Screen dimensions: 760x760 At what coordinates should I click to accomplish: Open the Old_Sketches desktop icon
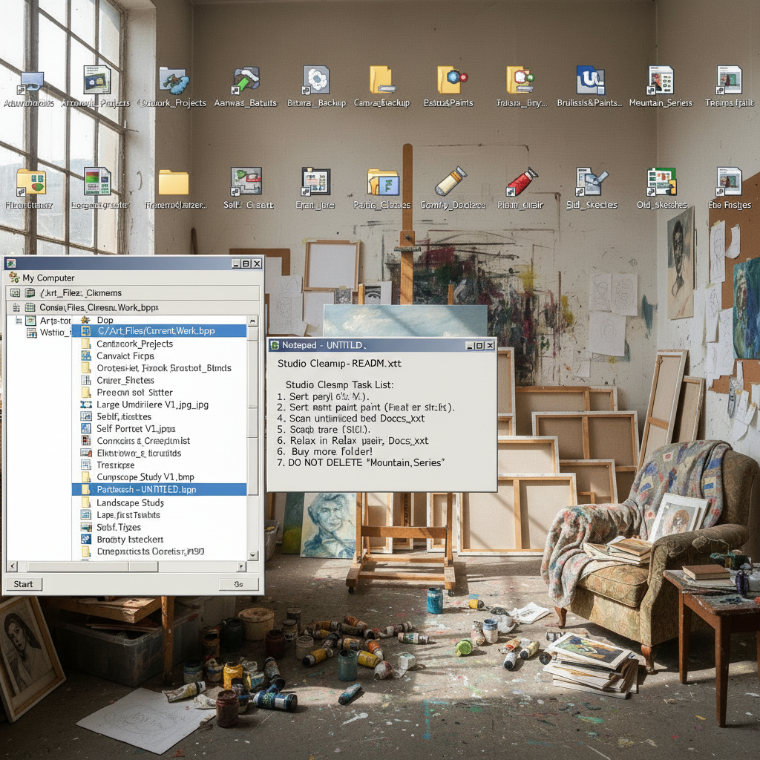[x=661, y=183]
